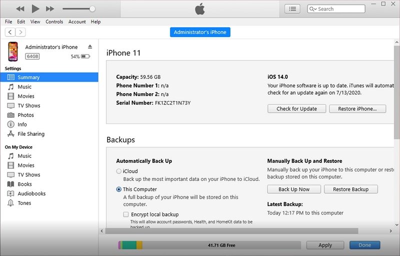Image resolution: width=400 pixels, height=256 pixels.
Task: Click the Apple logo in the header
Action: click(200, 9)
